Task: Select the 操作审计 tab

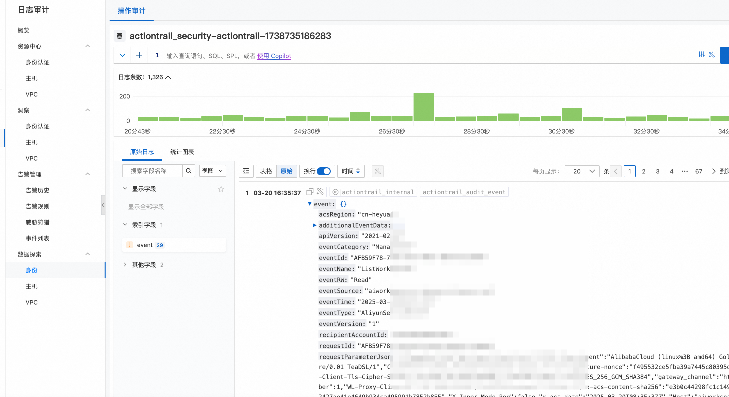Action: (131, 11)
